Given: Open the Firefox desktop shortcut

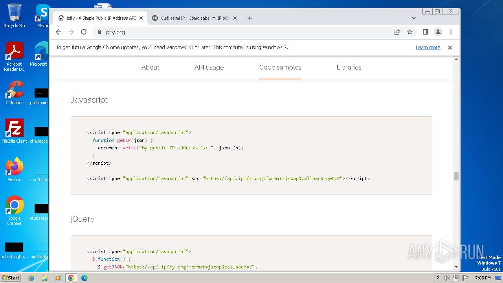Looking at the screenshot, I should 14,169.
